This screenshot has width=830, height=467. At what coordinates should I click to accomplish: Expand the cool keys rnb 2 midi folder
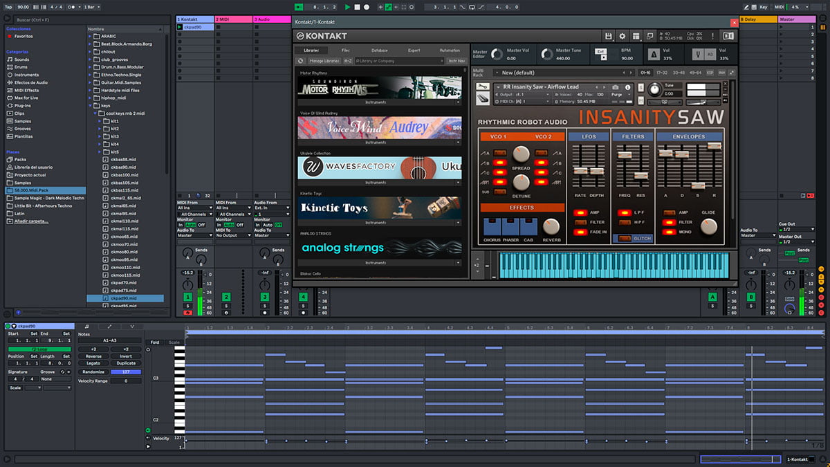point(96,113)
